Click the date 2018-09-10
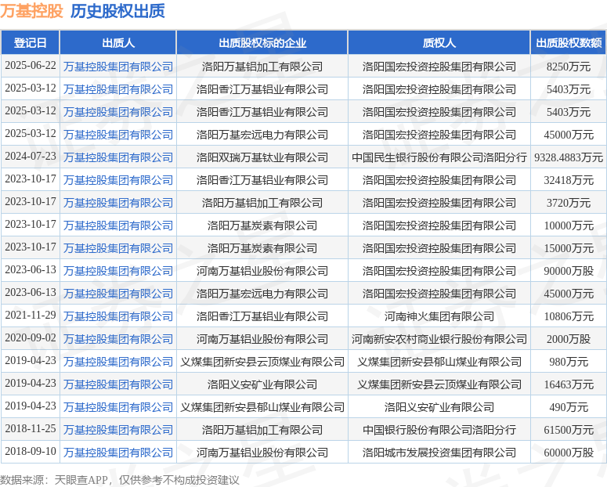Image resolution: width=607 pixels, height=487 pixels. tap(31, 452)
